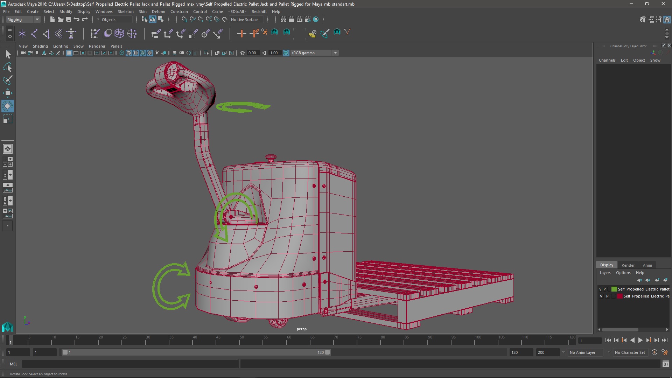
Task: Toggle Snap to Grids magnet icon
Action: [184, 20]
